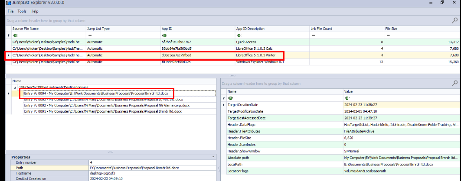Screen dimensions: 461x181
Task: Open filter operator icon under Lnk File Count
Action: point(314,35)
